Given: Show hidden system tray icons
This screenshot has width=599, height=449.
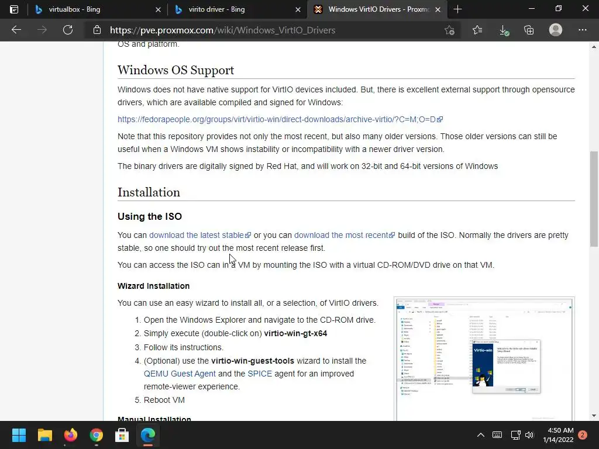Looking at the screenshot, I should click(481, 435).
